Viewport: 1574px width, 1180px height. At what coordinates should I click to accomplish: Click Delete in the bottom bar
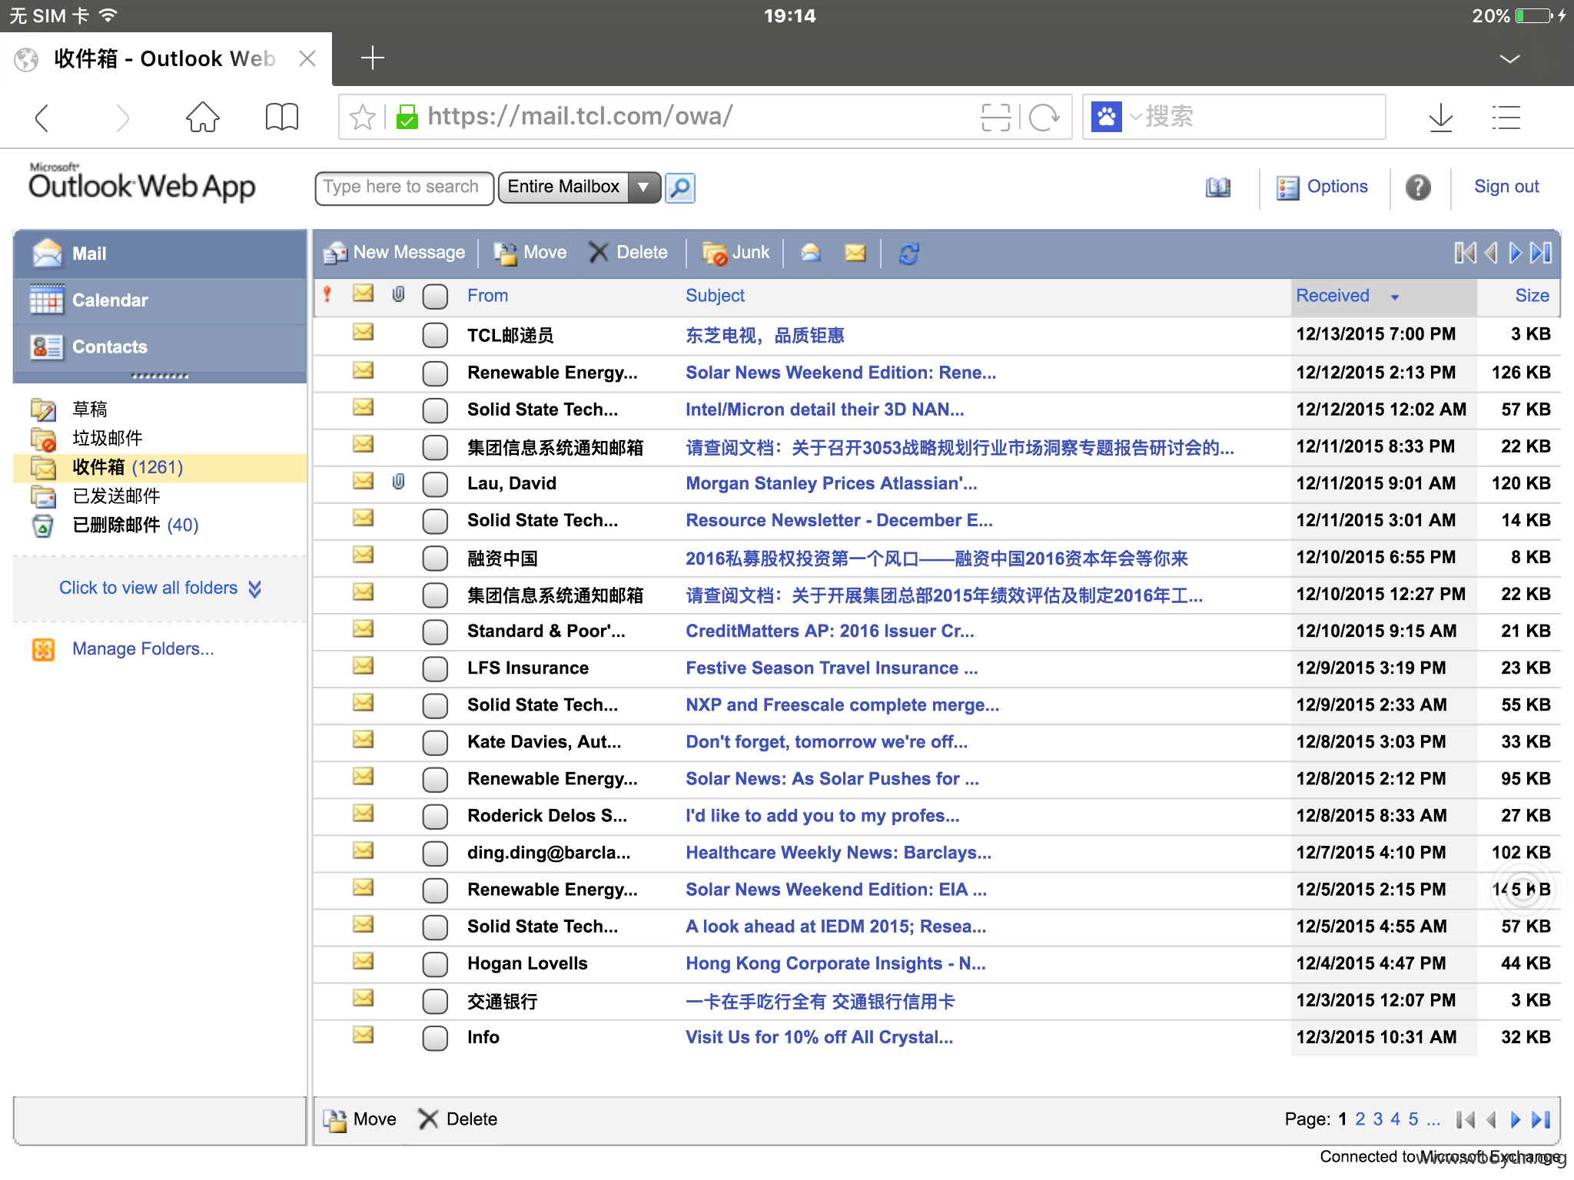point(458,1119)
